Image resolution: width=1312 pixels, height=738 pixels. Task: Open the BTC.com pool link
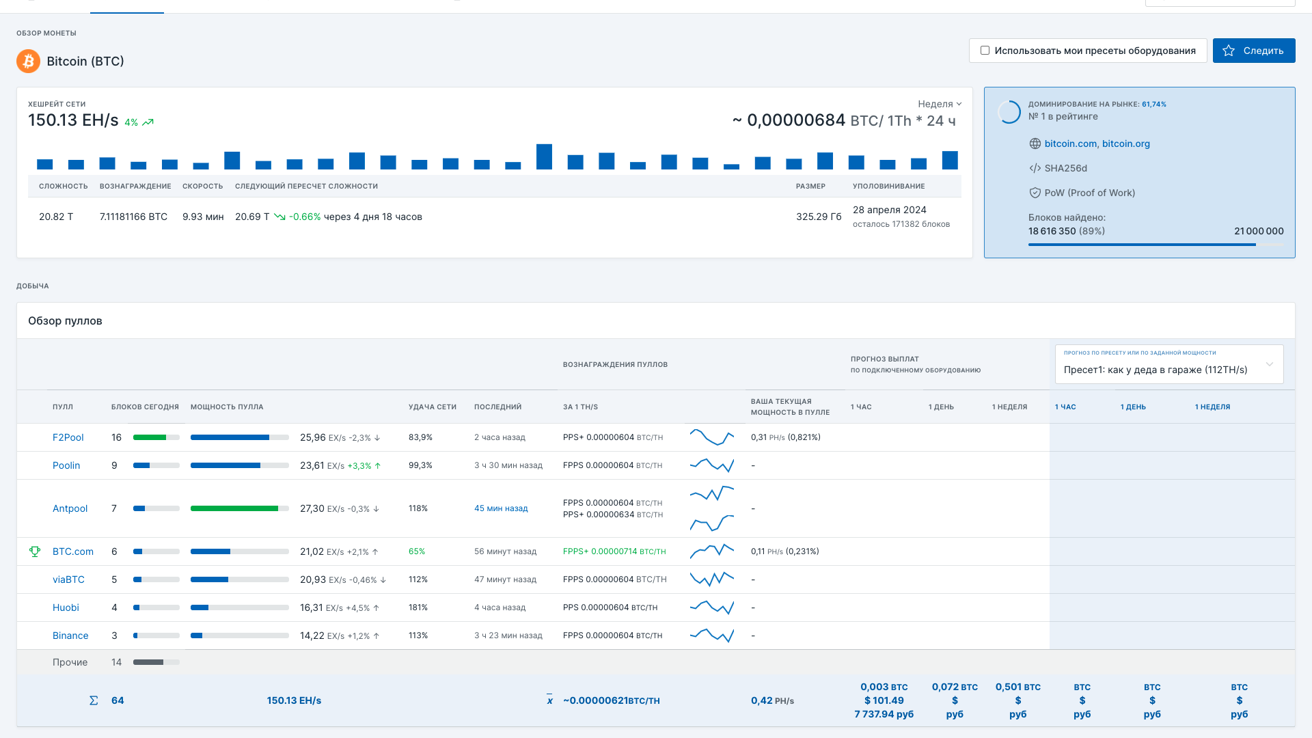point(72,551)
